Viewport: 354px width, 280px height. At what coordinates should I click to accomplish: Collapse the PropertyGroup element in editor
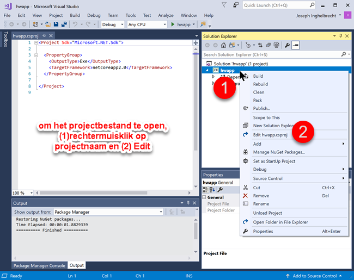point(36,55)
